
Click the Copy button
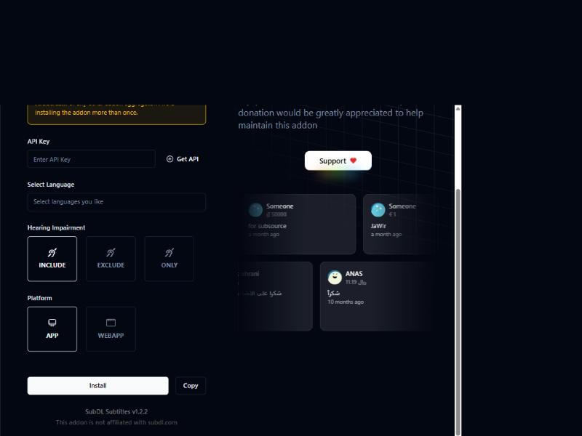coord(191,386)
